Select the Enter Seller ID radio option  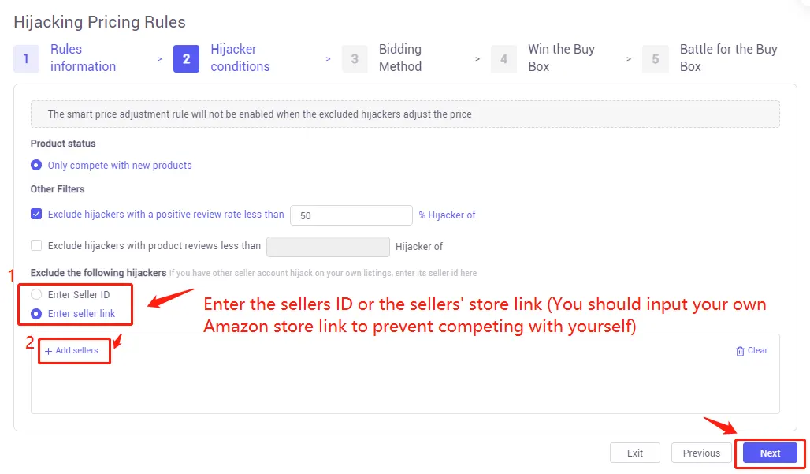(x=38, y=294)
